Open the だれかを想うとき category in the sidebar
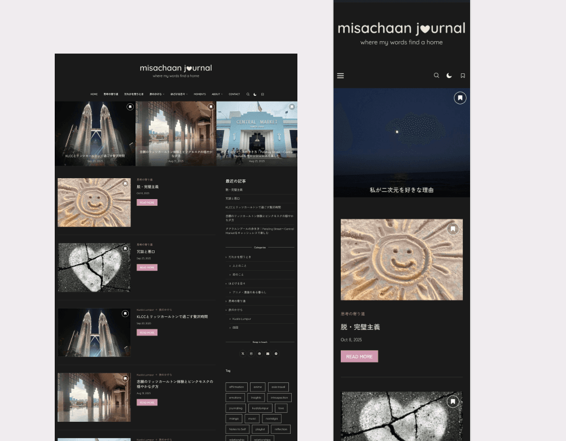 [240, 257]
